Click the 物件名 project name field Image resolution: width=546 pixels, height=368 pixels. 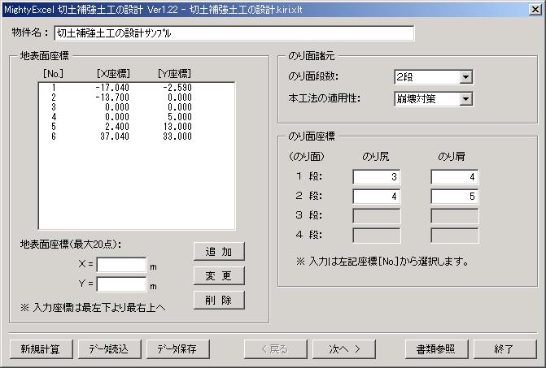(x=234, y=33)
